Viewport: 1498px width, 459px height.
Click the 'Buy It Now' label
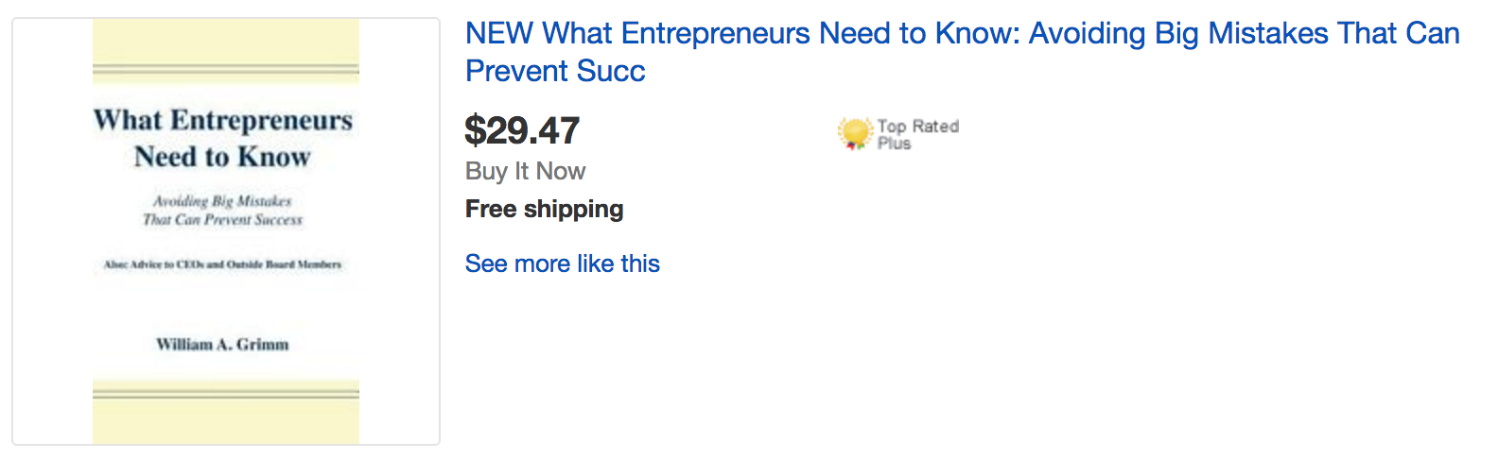pos(525,171)
